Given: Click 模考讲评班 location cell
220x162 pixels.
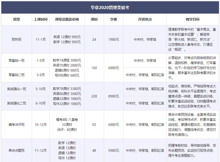Looking at the screenshot, I should coord(145,125).
